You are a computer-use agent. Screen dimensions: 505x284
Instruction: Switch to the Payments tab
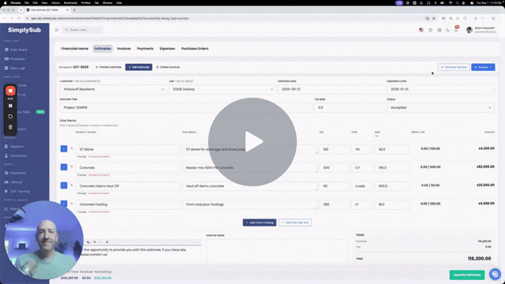coord(145,49)
